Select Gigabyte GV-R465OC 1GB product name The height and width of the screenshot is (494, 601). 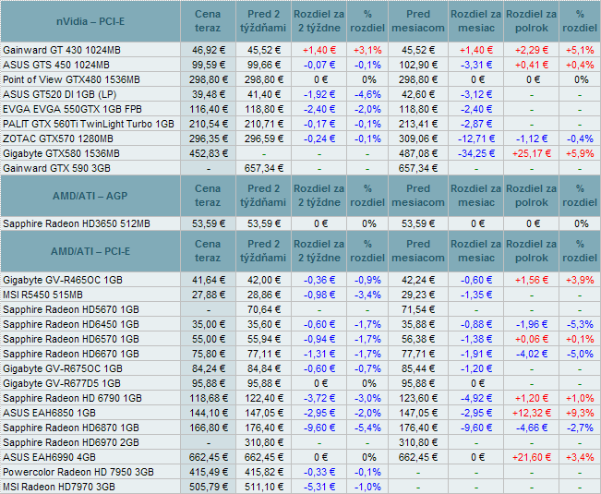click(63, 280)
